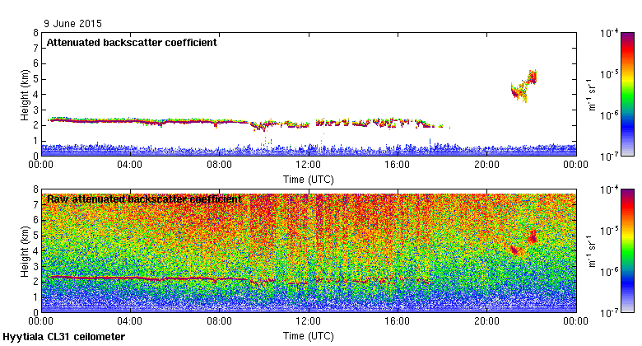Click 'Time (UTC)' label under the upper plot

pyautogui.click(x=309, y=180)
